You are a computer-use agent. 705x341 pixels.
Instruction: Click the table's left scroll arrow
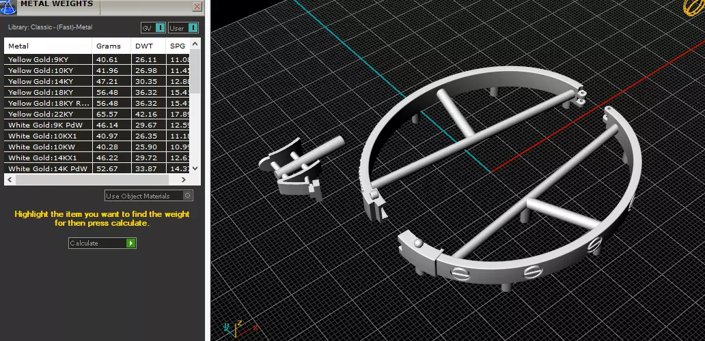10,179
